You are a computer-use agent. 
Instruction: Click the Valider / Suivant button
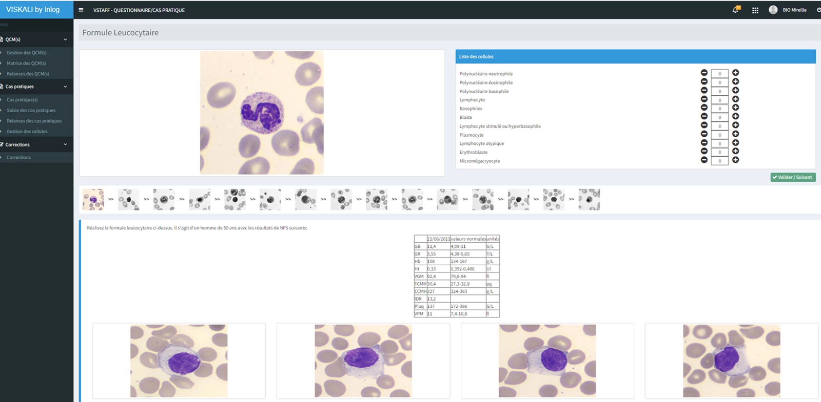tap(793, 177)
